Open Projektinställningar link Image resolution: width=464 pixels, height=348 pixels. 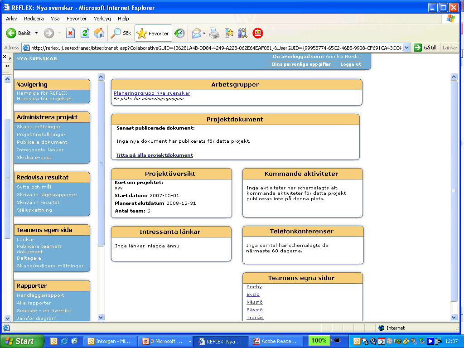click(41, 134)
